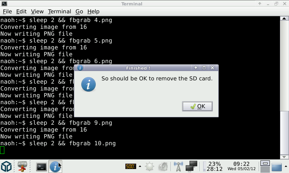Open the Terminal menu
The width and height of the screenshot is (289, 173).
coord(59,12)
